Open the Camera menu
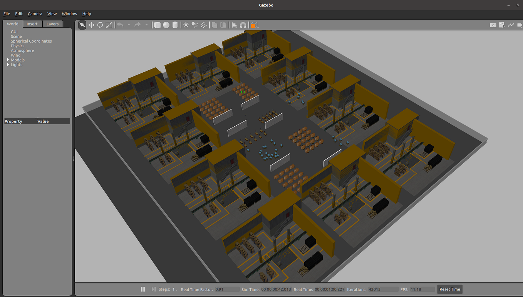Viewport: 523px width, 297px height. pos(35,13)
